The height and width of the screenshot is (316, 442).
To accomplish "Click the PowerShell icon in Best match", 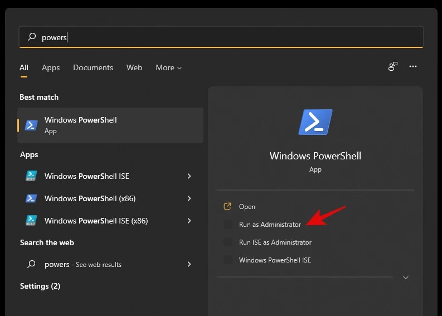I will 31,125.
